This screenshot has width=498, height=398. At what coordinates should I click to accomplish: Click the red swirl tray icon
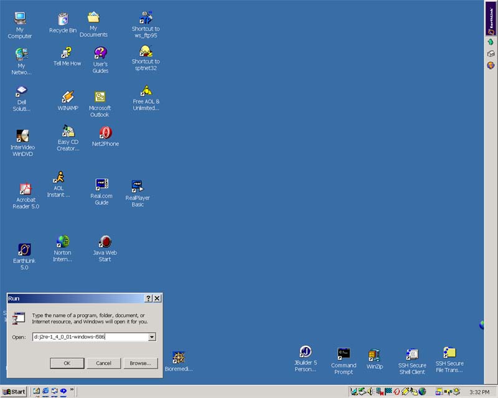click(397, 392)
